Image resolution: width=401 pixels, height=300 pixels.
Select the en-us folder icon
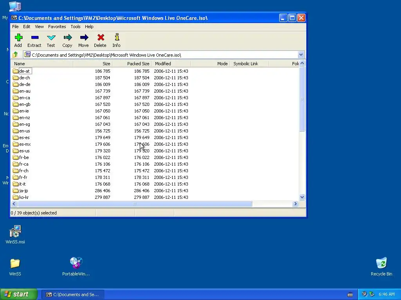tap(16, 130)
